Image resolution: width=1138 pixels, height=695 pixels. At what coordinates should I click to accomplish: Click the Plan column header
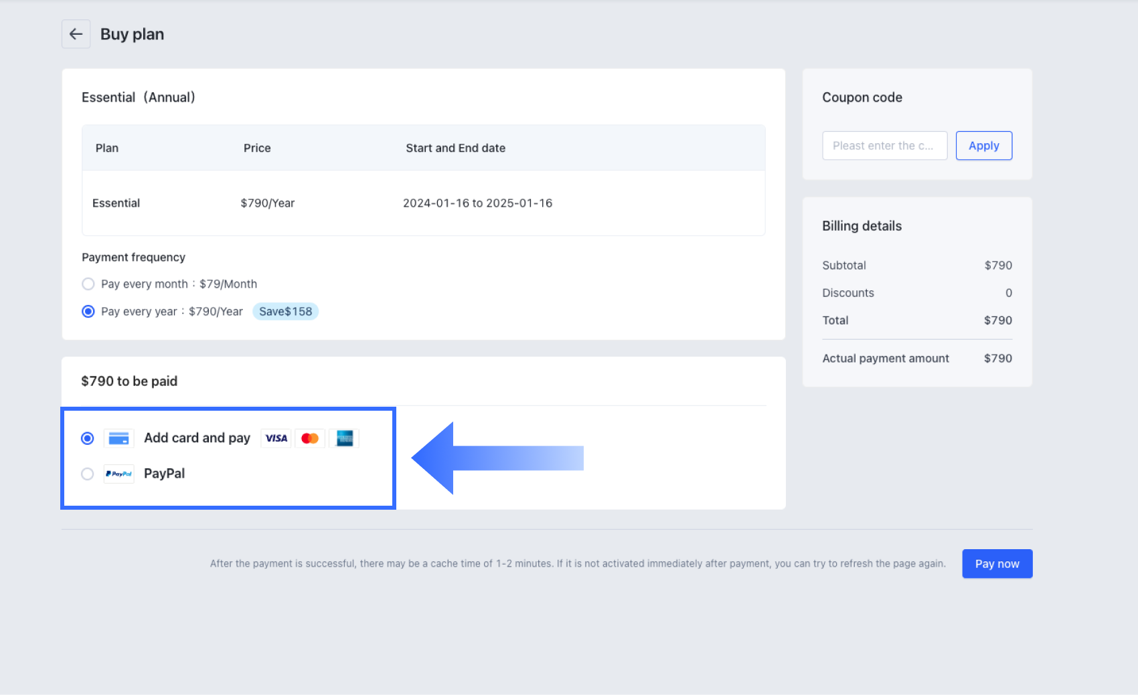[x=107, y=148]
